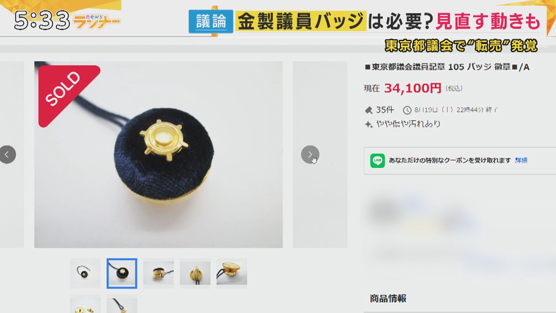Click the previous image arrow button
Viewport: 556px width, 313px height.
click(x=7, y=154)
